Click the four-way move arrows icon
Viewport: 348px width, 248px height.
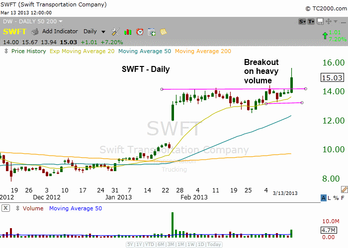(x=329, y=21)
